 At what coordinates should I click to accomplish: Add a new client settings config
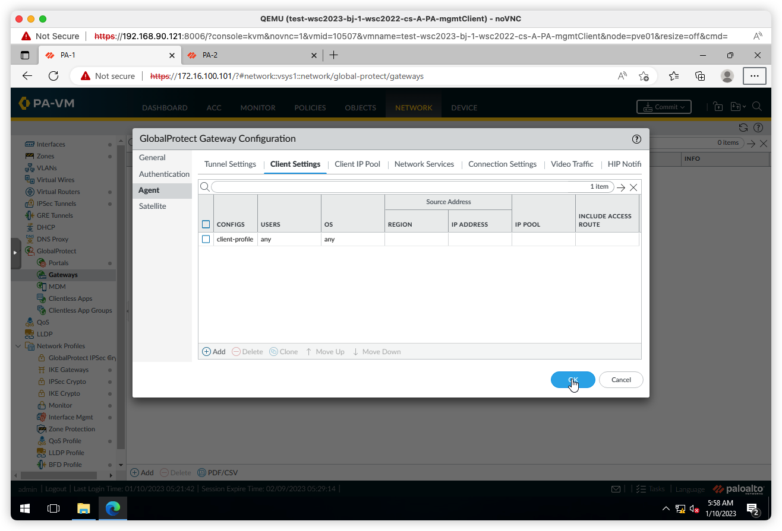pos(214,352)
